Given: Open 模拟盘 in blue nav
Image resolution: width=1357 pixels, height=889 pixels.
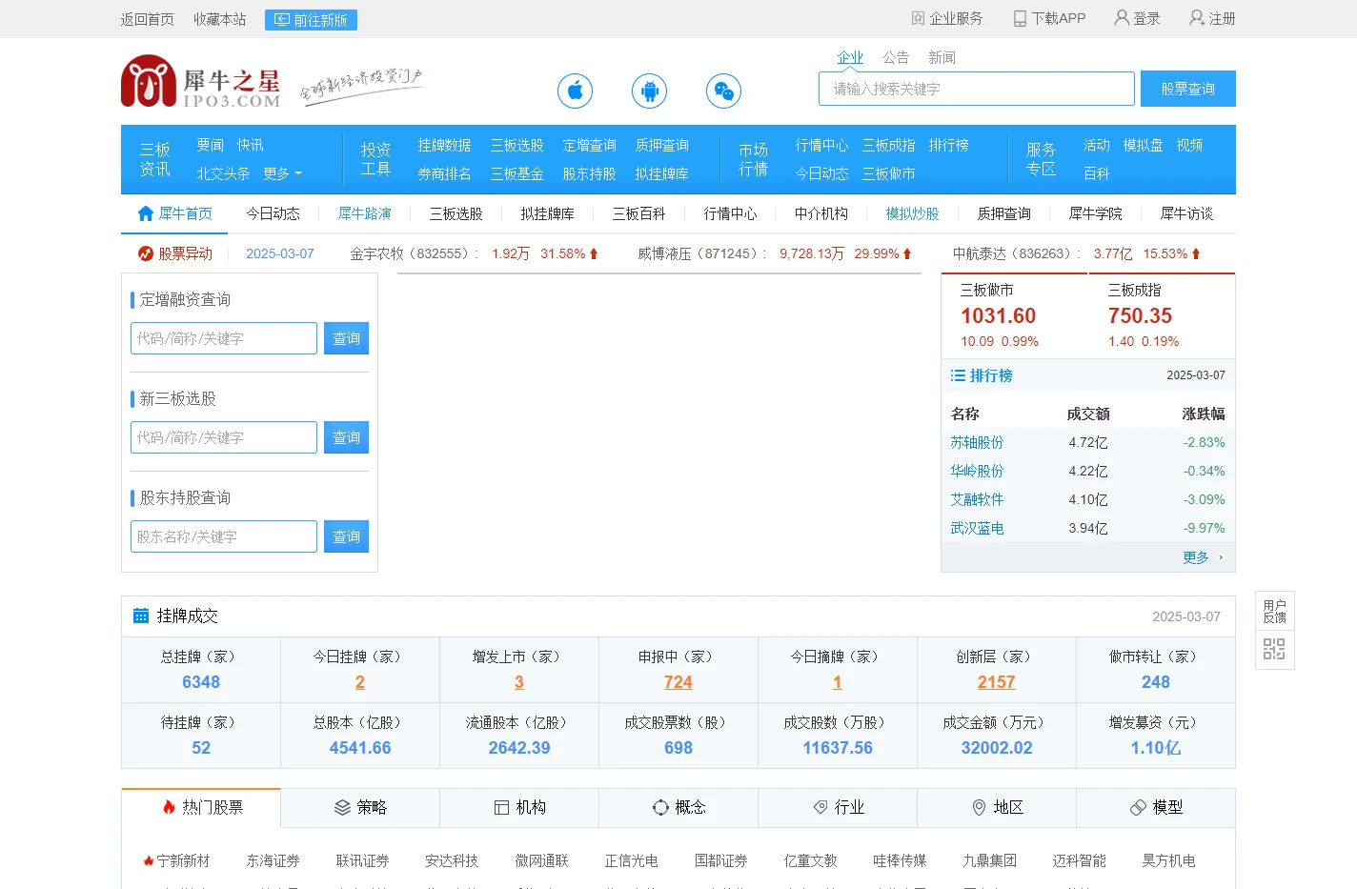Looking at the screenshot, I should (x=1143, y=145).
